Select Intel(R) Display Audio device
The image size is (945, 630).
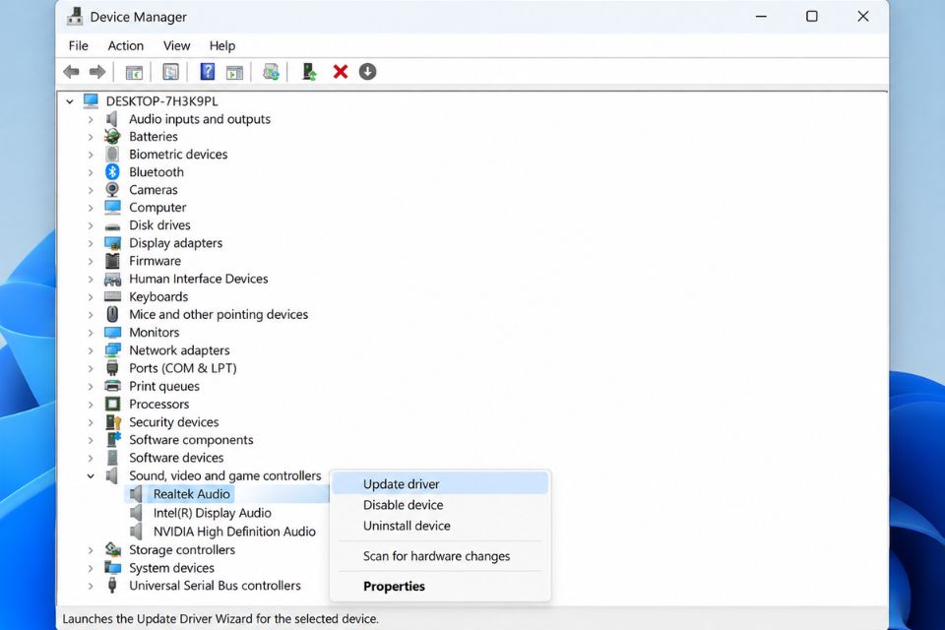(x=213, y=513)
